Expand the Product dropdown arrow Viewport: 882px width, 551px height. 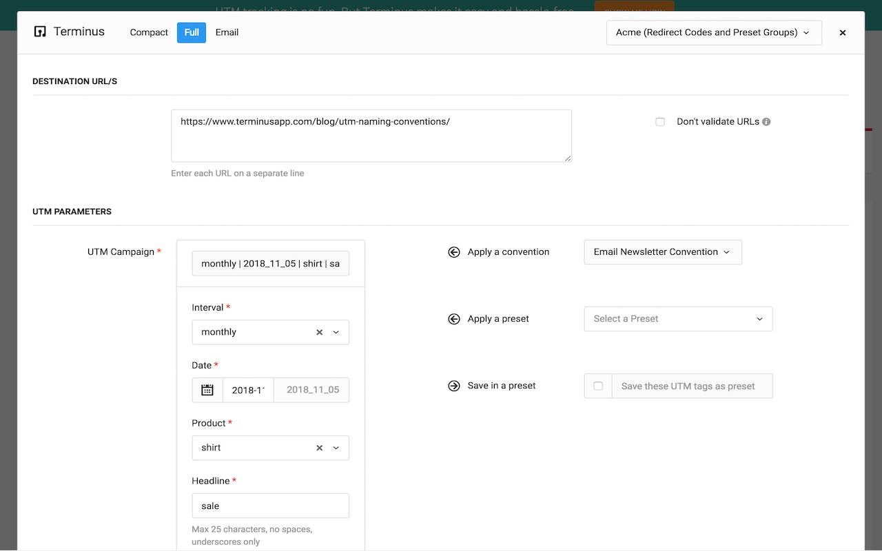pyautogui.click(x=336, y=448)
